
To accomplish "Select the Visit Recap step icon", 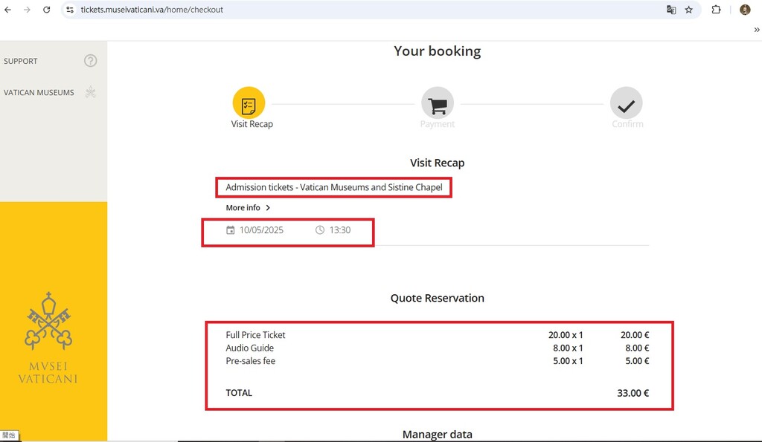I will (249, 103).
